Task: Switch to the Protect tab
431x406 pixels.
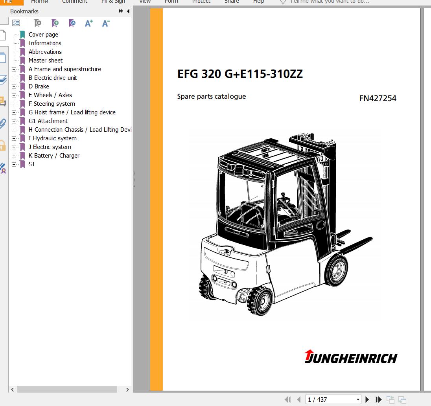Action: click(201, 2)
